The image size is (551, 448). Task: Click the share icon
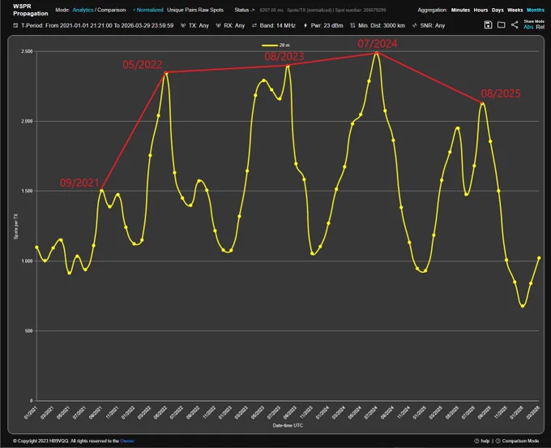515,25
